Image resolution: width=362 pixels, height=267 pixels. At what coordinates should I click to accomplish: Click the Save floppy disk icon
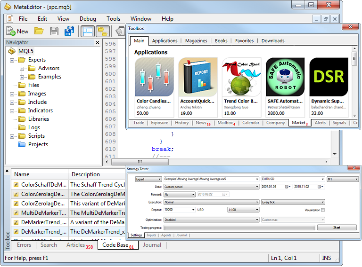[54, 31]
